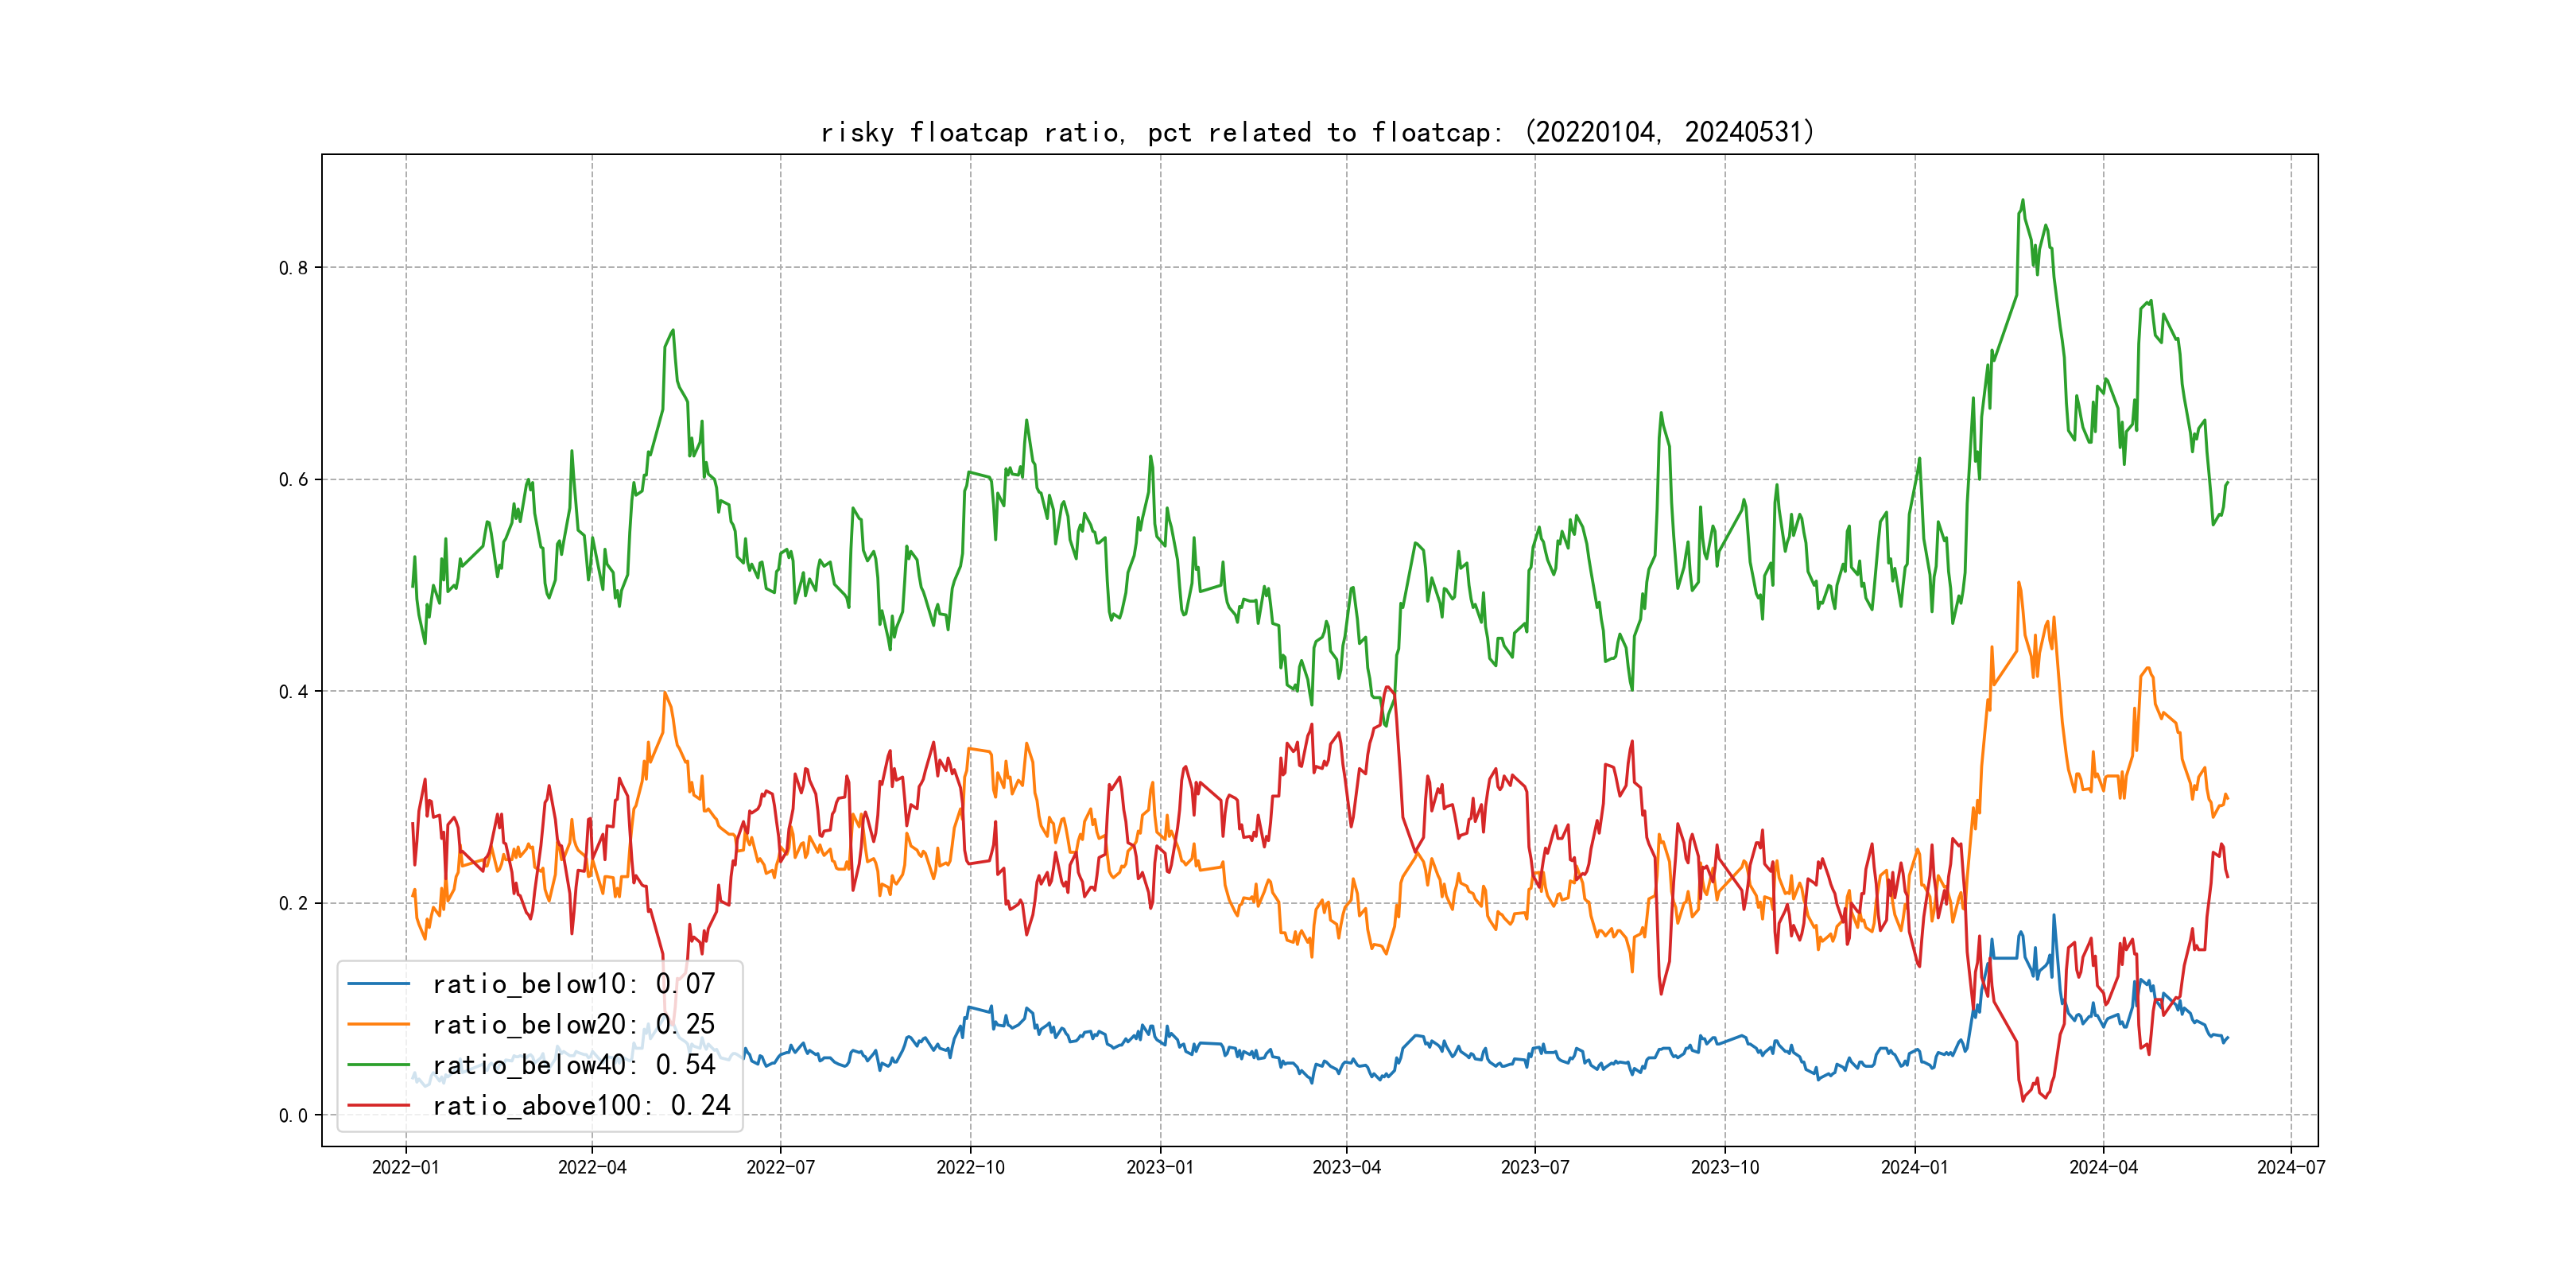Click the 0.6 y-axis tick label
The width and height of the screenshot is (2576, 1288).
tap(293, 480)
